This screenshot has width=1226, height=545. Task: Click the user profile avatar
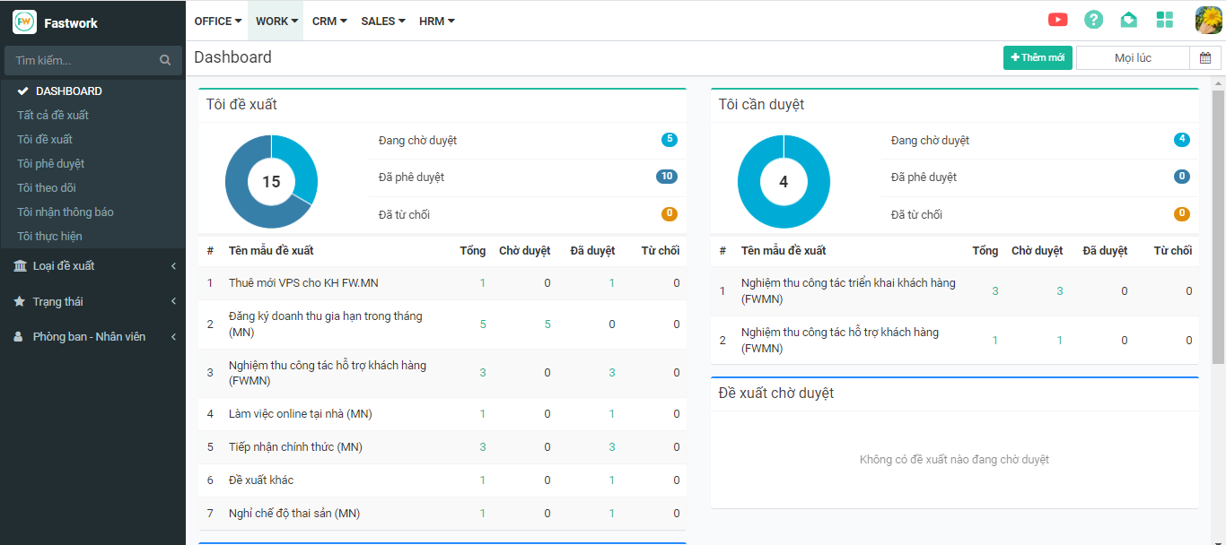click(x=1208, y=20)
